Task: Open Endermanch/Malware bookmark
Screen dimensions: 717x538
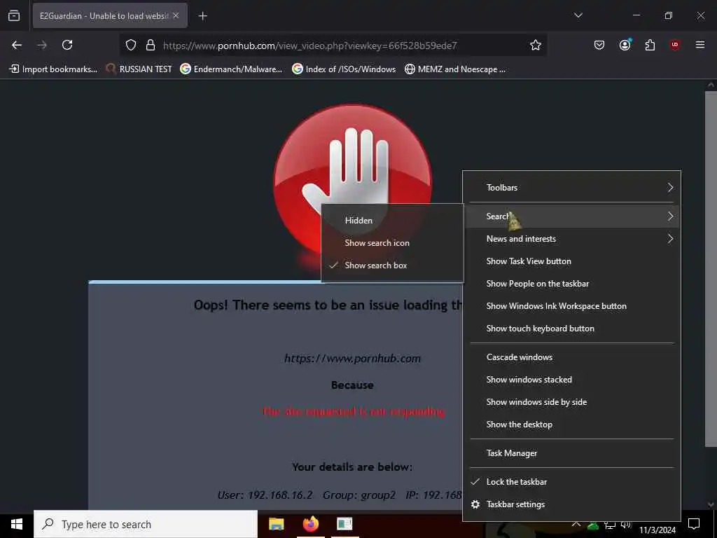Action: (231, 69)
